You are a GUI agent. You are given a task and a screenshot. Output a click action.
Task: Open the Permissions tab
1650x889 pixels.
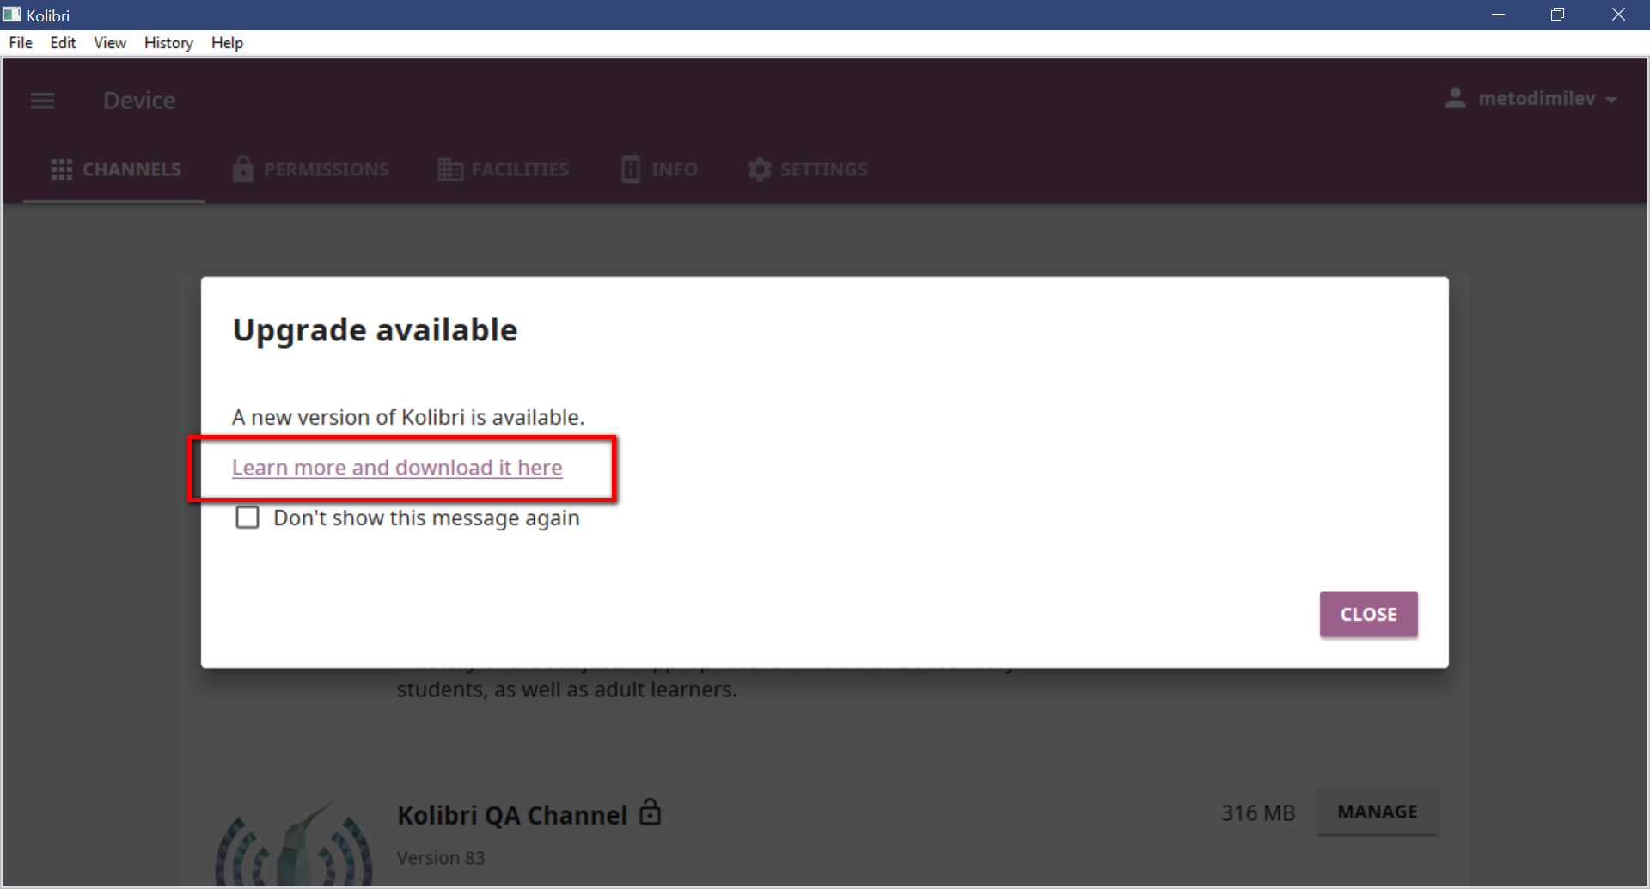pos(310,169)
